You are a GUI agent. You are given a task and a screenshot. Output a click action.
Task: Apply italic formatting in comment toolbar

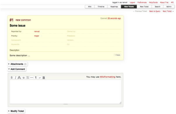[15, 77]
